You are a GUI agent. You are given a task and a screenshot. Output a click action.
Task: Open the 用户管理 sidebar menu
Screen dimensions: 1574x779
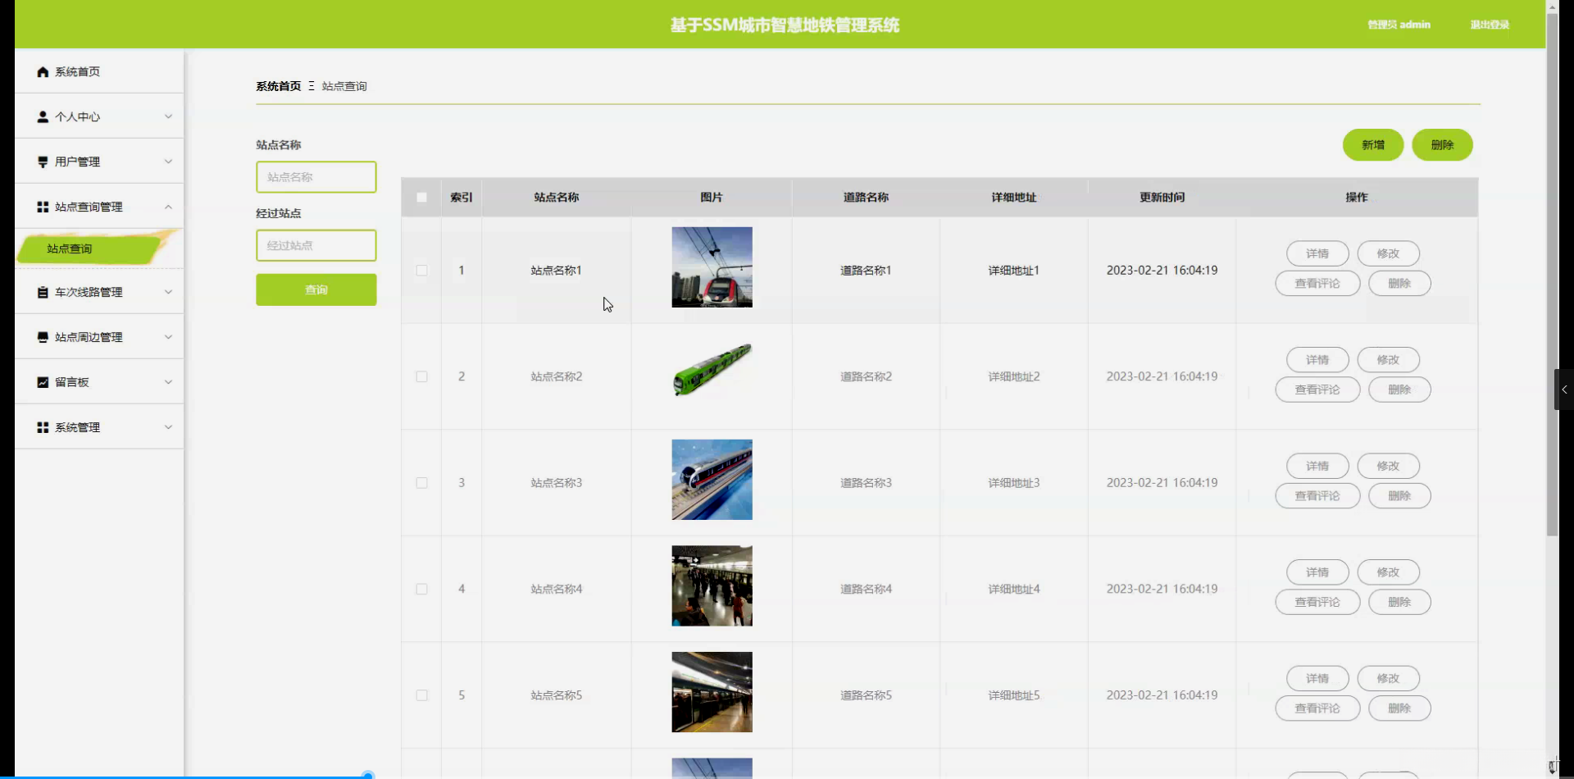(99, 162)
